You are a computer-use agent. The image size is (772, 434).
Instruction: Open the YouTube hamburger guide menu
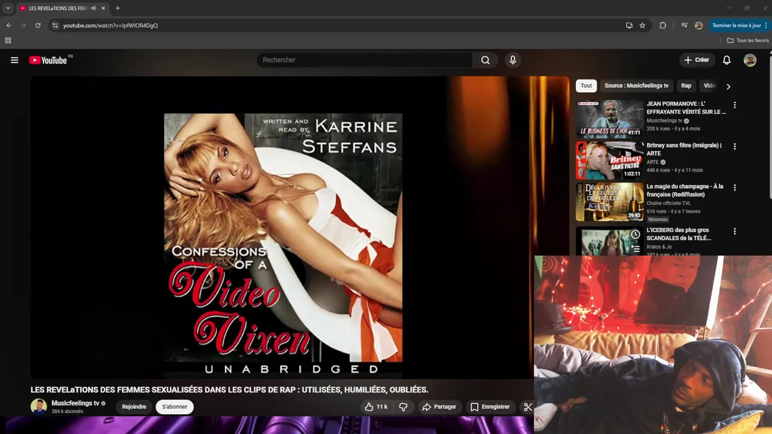[14, 60]
